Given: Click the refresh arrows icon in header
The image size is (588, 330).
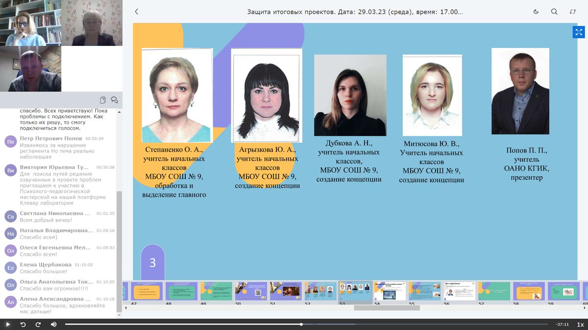Looking at the screenshot, I should pos(573,12).
